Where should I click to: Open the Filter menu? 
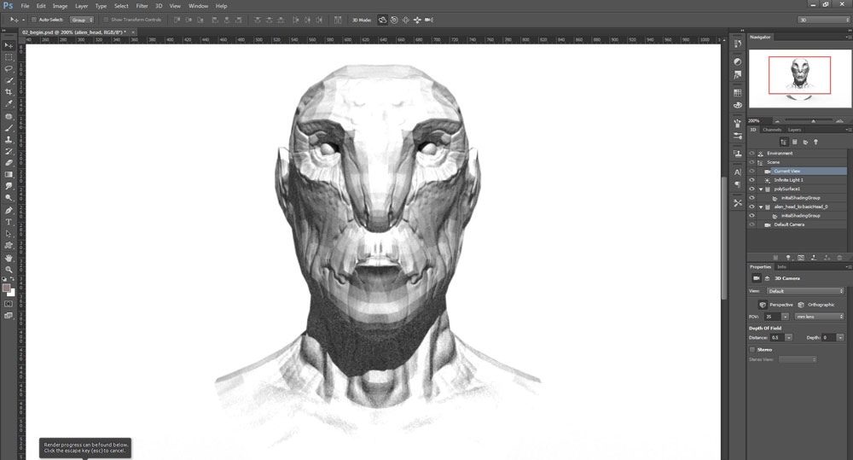[142, 6]
